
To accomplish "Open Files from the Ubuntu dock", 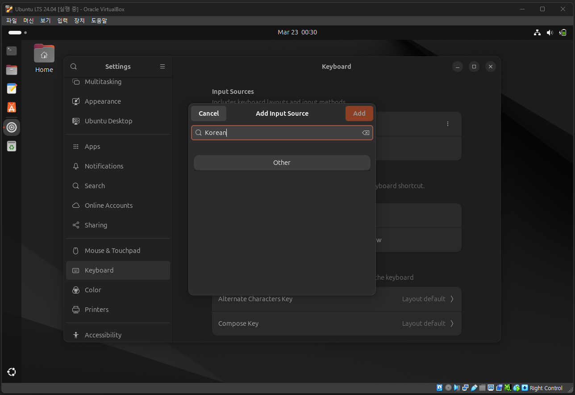I will [x=12, y=70].
